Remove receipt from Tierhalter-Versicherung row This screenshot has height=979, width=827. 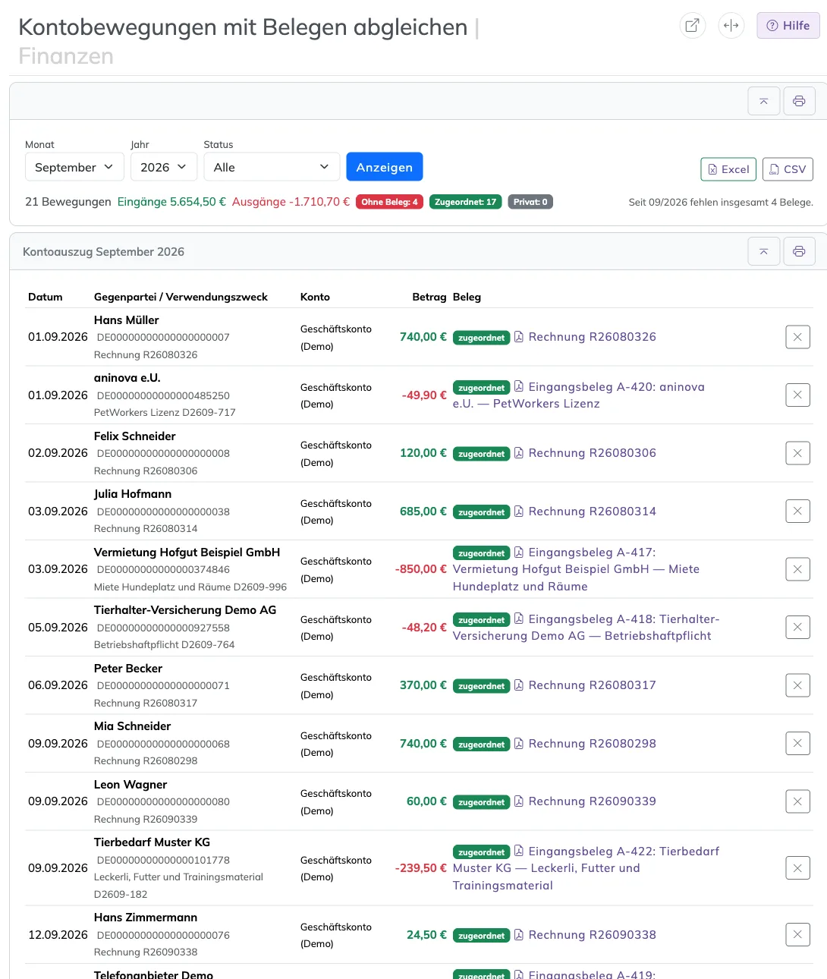tap(797, 628)
